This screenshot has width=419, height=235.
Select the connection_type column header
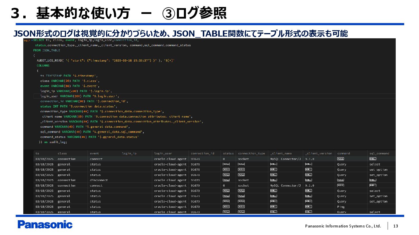[251, 153]
